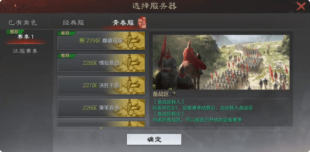Click the question mark icon beside 备战区
This screenshot has height=152, width=310.
(174, 94)
